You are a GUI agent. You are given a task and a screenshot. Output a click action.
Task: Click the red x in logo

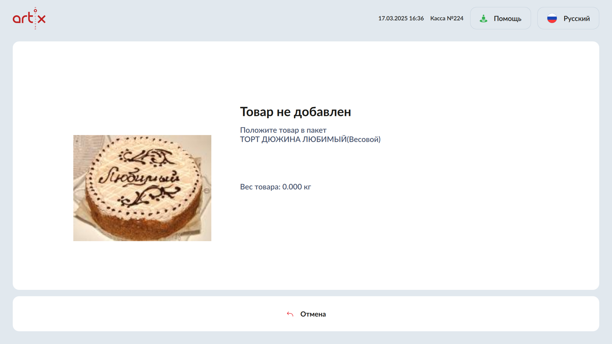41,19
